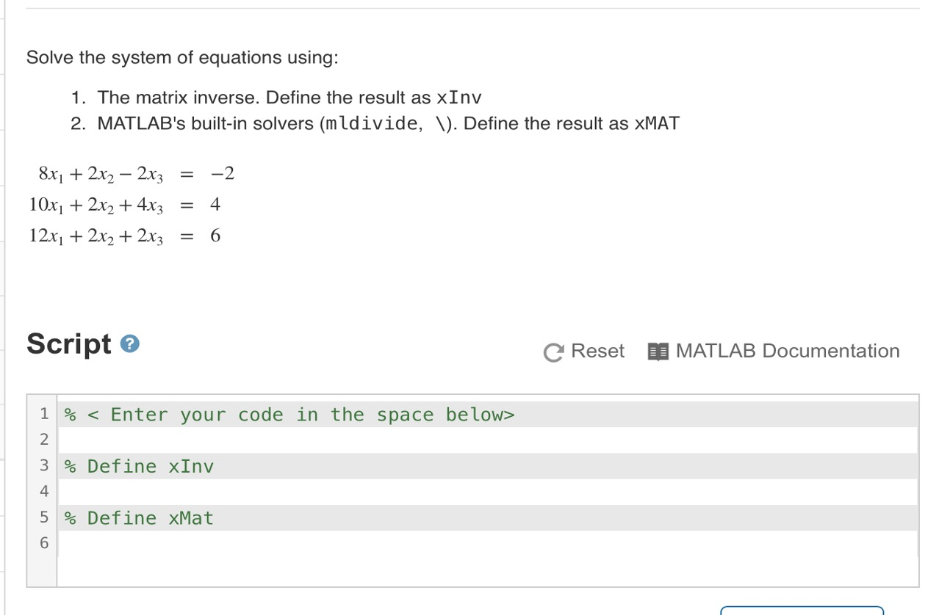This screenshot has width=939, height=615.
Task: Open the MATLAB Documentation link
Action: point(788,351)
